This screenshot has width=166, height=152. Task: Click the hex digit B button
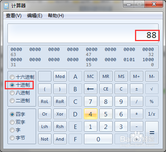coord(75,89)
